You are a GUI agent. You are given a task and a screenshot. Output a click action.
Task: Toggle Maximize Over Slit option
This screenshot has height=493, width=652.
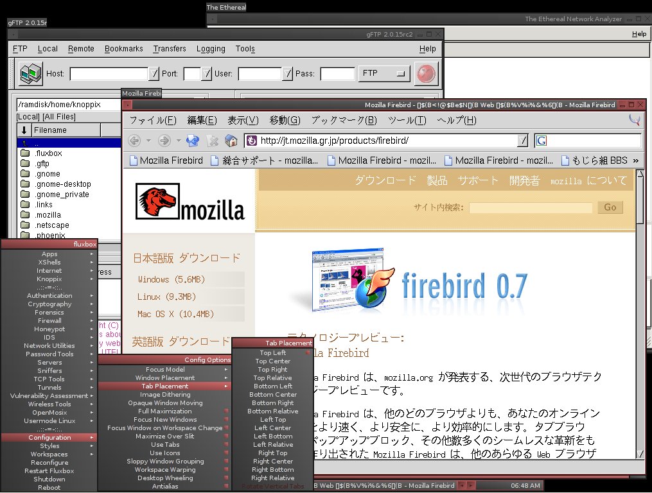tap(164, 436)
